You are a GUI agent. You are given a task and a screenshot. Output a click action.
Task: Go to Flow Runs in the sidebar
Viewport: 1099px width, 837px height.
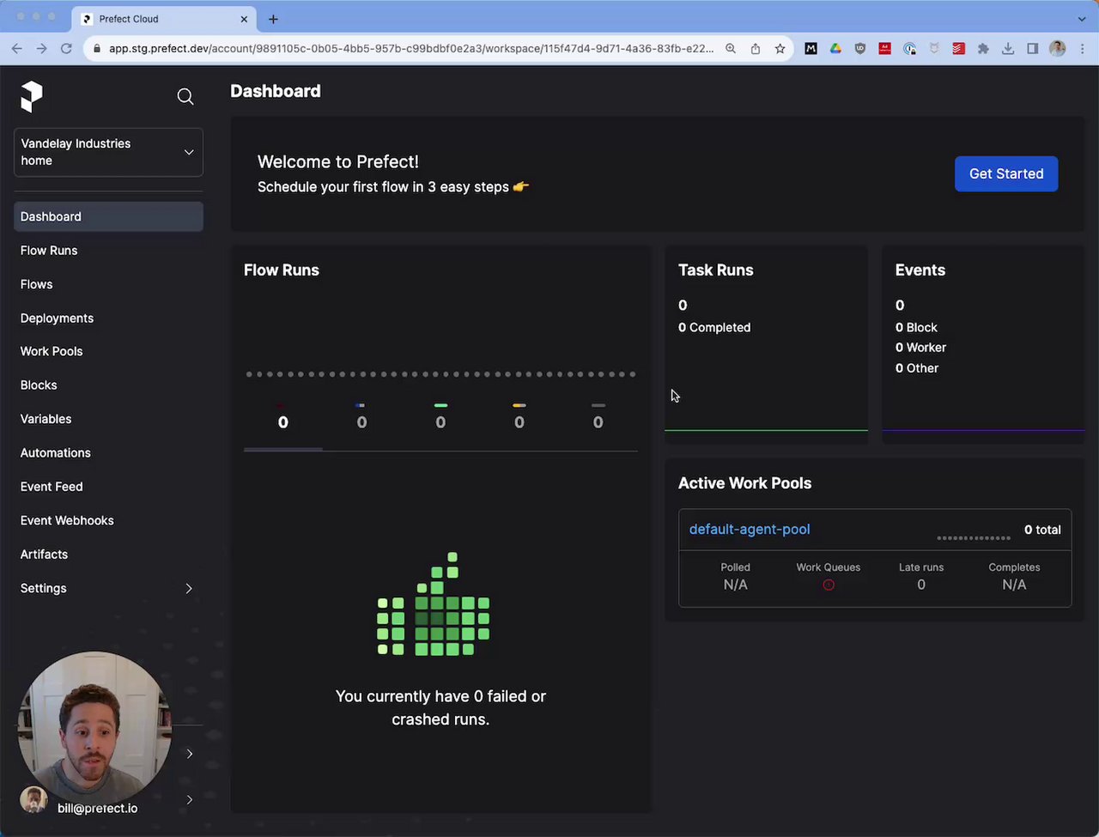pyautogui.click(x=49, y=251)
